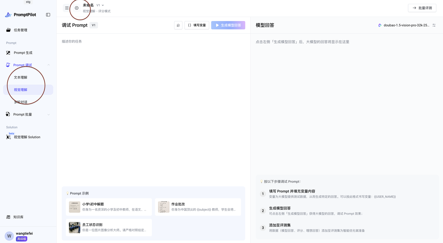Click the 生成模型回答 button
Screen dimensions: 443x243
[228, 25]
